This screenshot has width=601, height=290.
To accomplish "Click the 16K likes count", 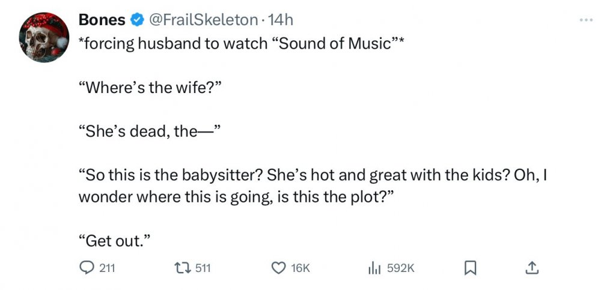I will point(300,269).
